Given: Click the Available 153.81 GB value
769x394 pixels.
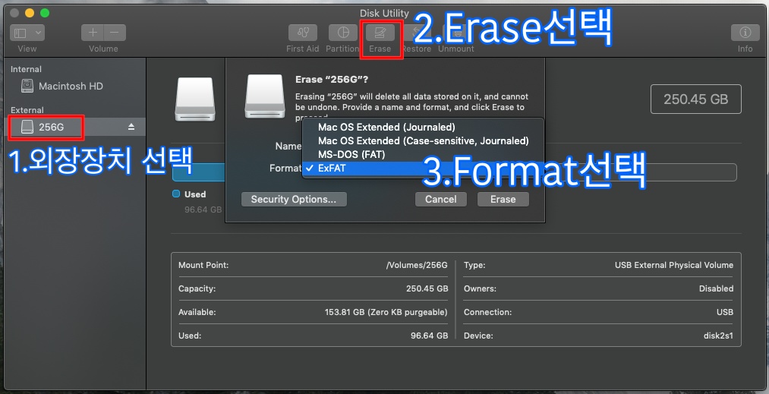Looking at the screenshot, I should 386,312.
